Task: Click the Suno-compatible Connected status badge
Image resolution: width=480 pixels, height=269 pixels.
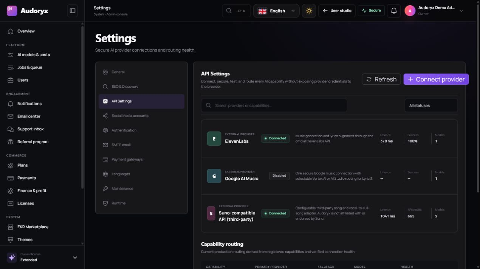Action: [x=275, y=213]
